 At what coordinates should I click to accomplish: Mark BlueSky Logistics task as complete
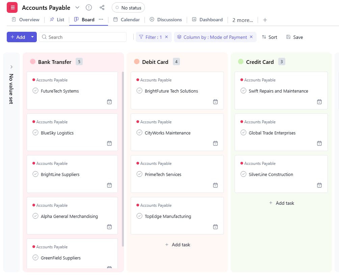point(35,132)
